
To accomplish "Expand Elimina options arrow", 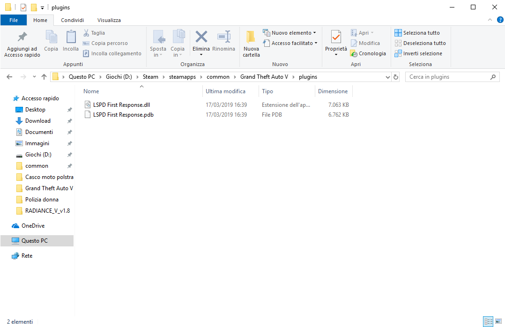I will pos(201,55).
